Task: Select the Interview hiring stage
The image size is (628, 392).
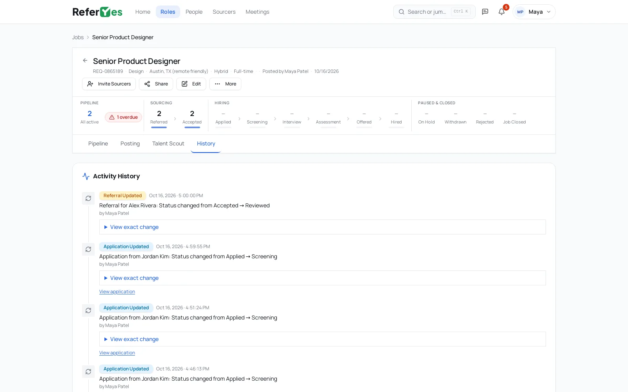Action: coord(292,118)
